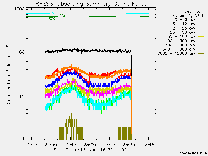
Task: Click the y-axis tick label '1'
Action: click(23, 139)
